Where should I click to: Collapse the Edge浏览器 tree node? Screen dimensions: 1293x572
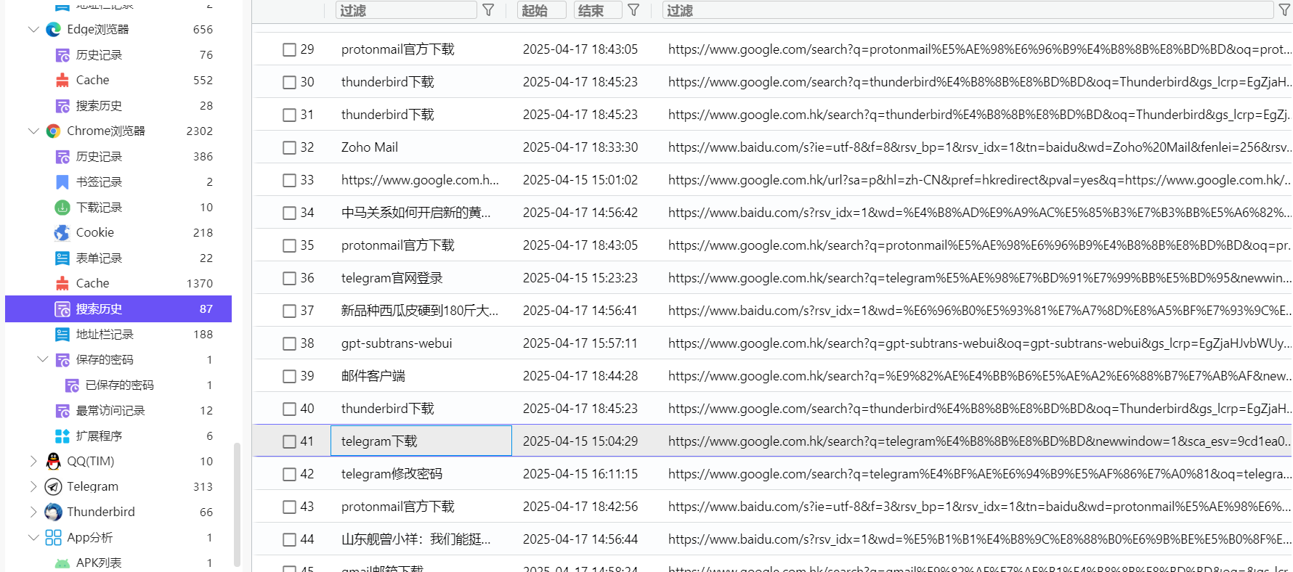[x=33, y=30]
